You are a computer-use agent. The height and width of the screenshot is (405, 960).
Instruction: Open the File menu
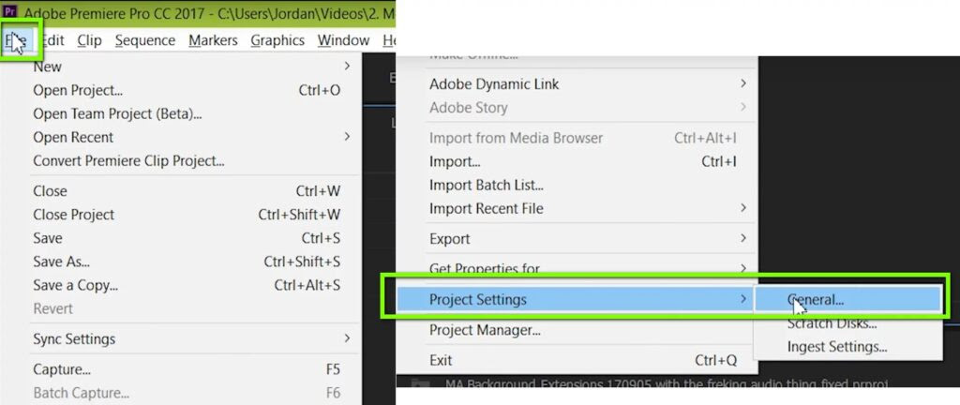click(x=16, y=40)
